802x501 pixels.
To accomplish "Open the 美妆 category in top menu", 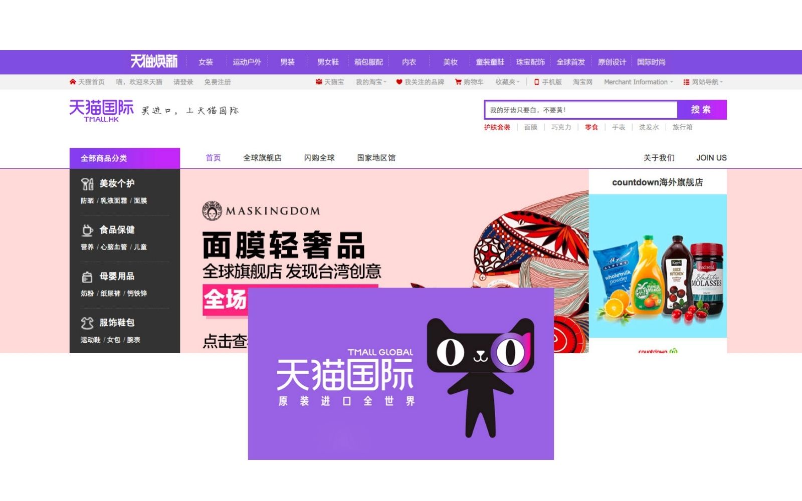I will point(450,62).
